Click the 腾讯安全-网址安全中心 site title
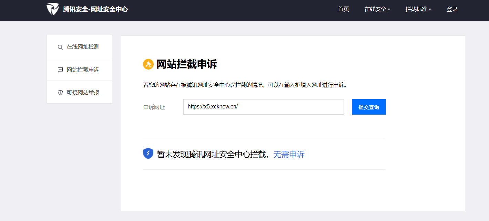 pos(95,9)
